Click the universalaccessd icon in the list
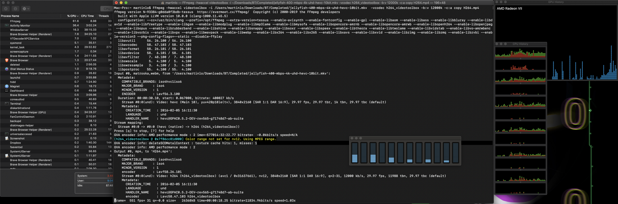 point(7,134)
